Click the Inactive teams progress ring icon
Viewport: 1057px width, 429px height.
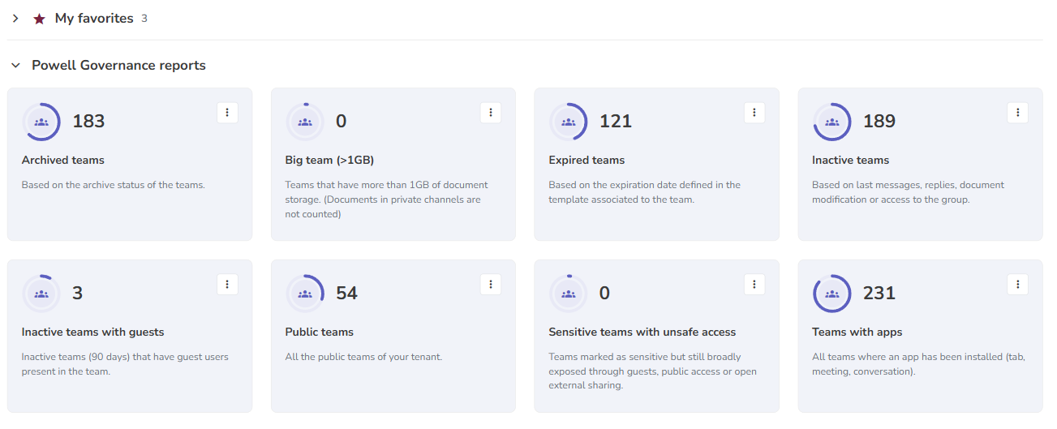point(831,122)
